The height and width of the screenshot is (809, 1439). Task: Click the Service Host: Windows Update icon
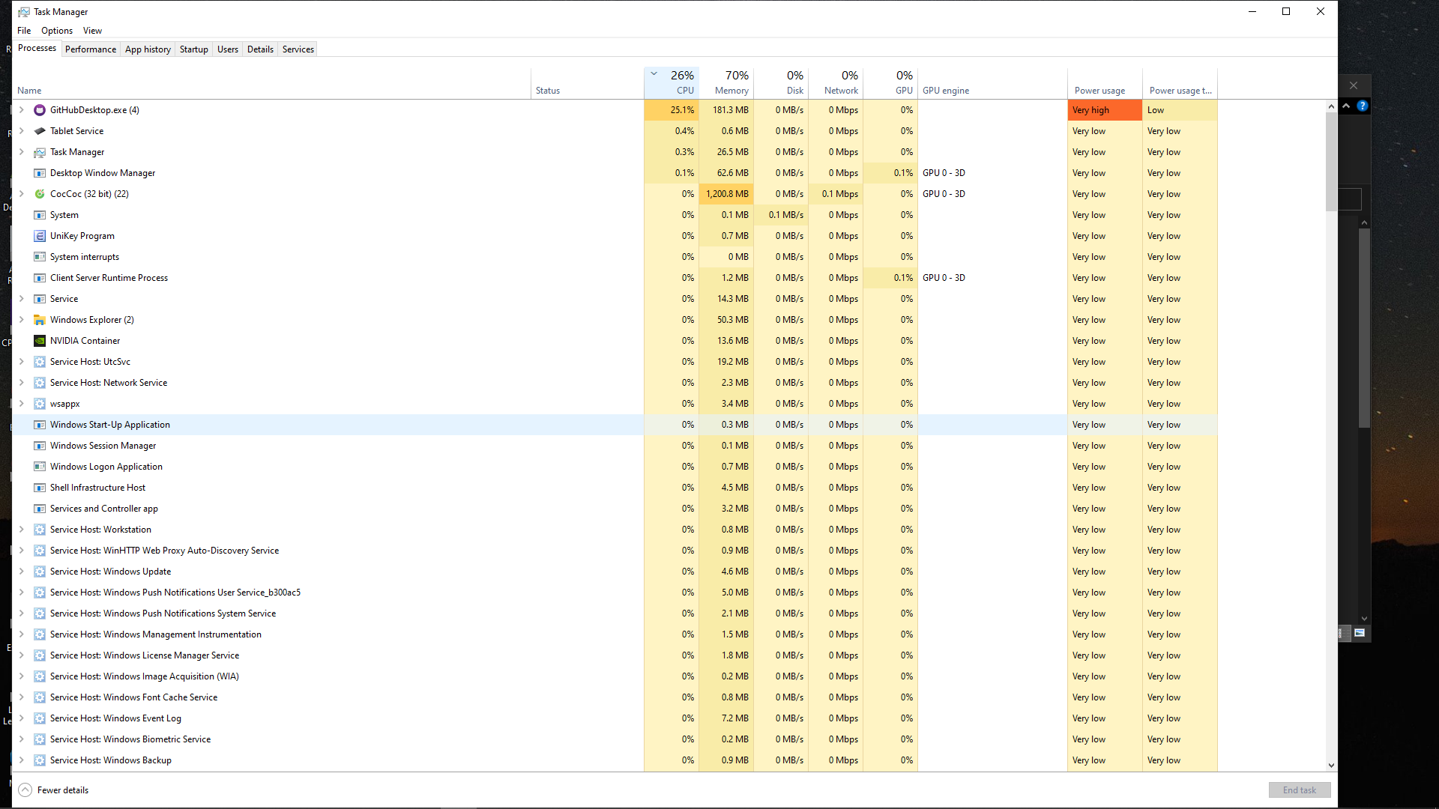click(40, 572)
